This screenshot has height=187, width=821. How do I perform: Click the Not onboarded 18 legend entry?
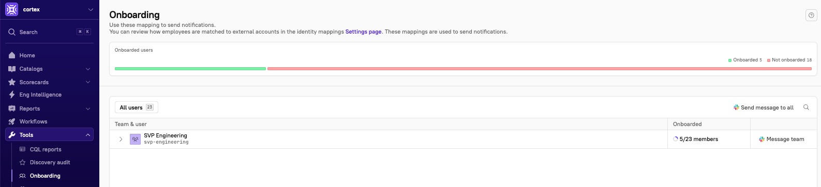789,60
